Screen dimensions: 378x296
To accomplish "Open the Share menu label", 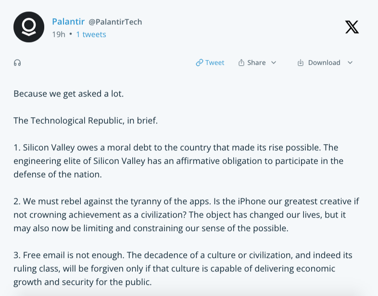I will pyautogui.click(x=256, y=62).
